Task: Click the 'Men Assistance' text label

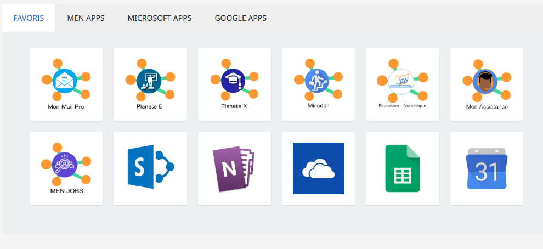Action: [487, 106]
